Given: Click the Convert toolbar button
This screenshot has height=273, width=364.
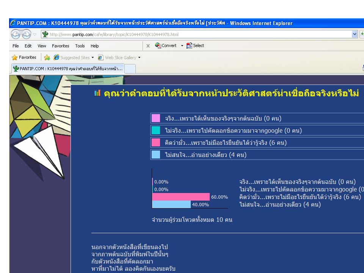Looking at the screenshot, I should [x=166, y=45].
